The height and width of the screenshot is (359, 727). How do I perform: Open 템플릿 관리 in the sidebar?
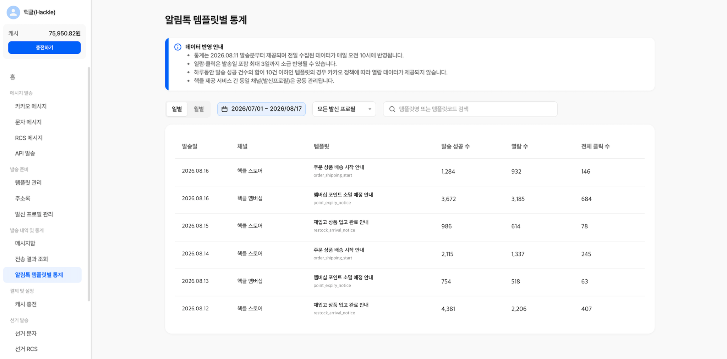28,183
